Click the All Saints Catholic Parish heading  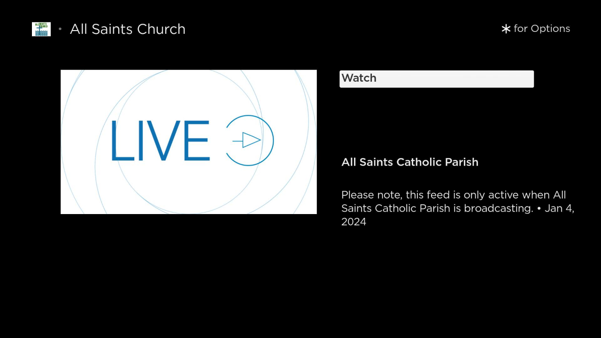[410, 162]
